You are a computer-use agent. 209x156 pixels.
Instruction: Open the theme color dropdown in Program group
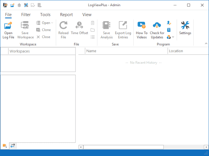[170, 37]
